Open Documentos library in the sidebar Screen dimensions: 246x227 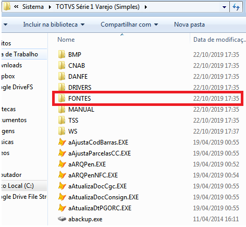click(14, 120)
